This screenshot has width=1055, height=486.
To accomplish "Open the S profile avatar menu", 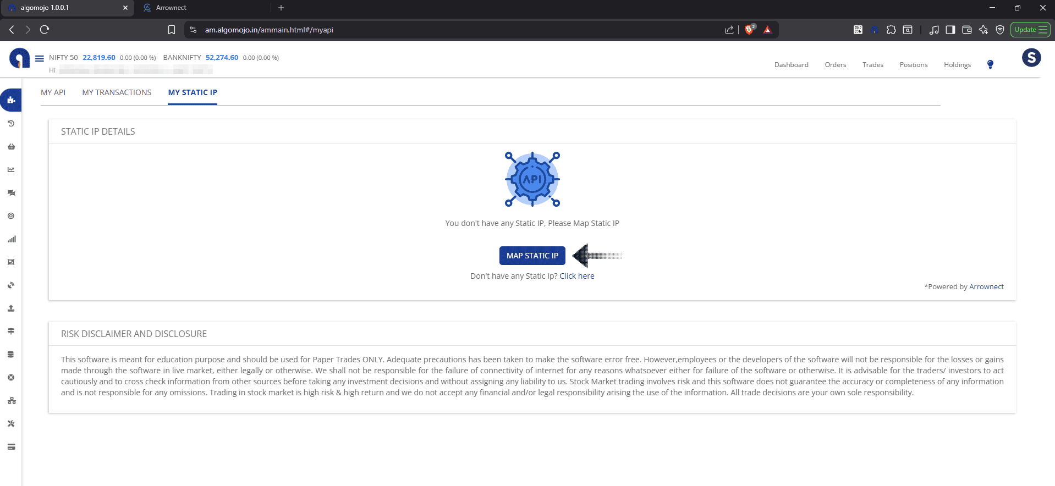I will tap(1031, 58).
